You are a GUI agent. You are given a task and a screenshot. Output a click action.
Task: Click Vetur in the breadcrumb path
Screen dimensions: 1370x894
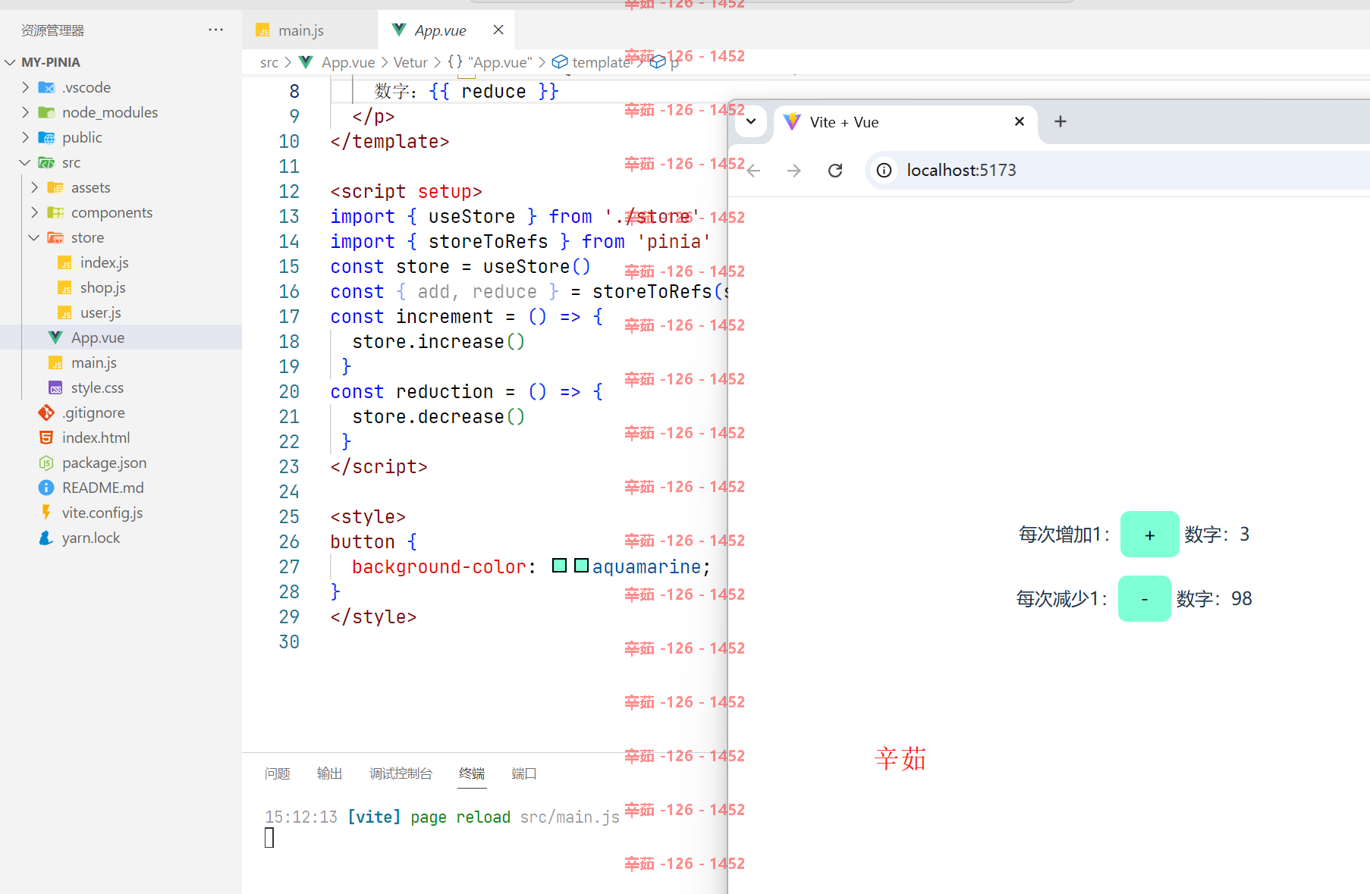click(x=410, y=62)
